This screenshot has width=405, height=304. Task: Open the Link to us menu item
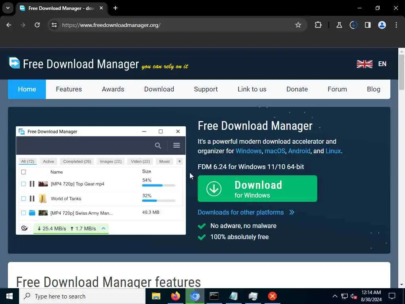(x=252, y=89)
